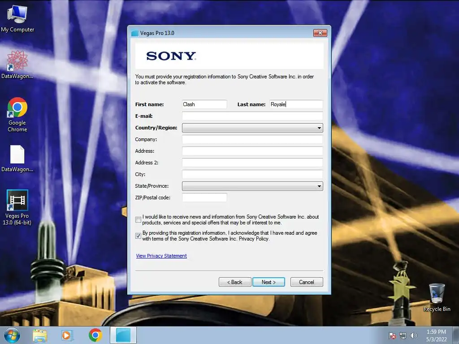Uncheck the Privacy Policy acknowledgement checkbox
This screenshot has height=344, width=459.
pyautogui.click(x=138, y=236)
